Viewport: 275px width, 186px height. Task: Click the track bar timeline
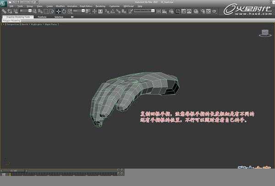[x=64, y=174]
